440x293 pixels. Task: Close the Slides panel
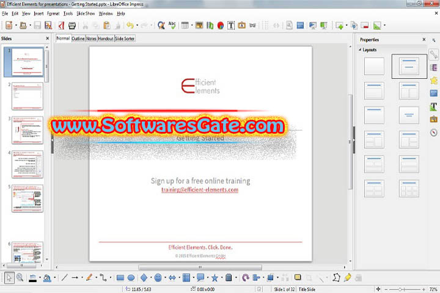pos(48,38)
